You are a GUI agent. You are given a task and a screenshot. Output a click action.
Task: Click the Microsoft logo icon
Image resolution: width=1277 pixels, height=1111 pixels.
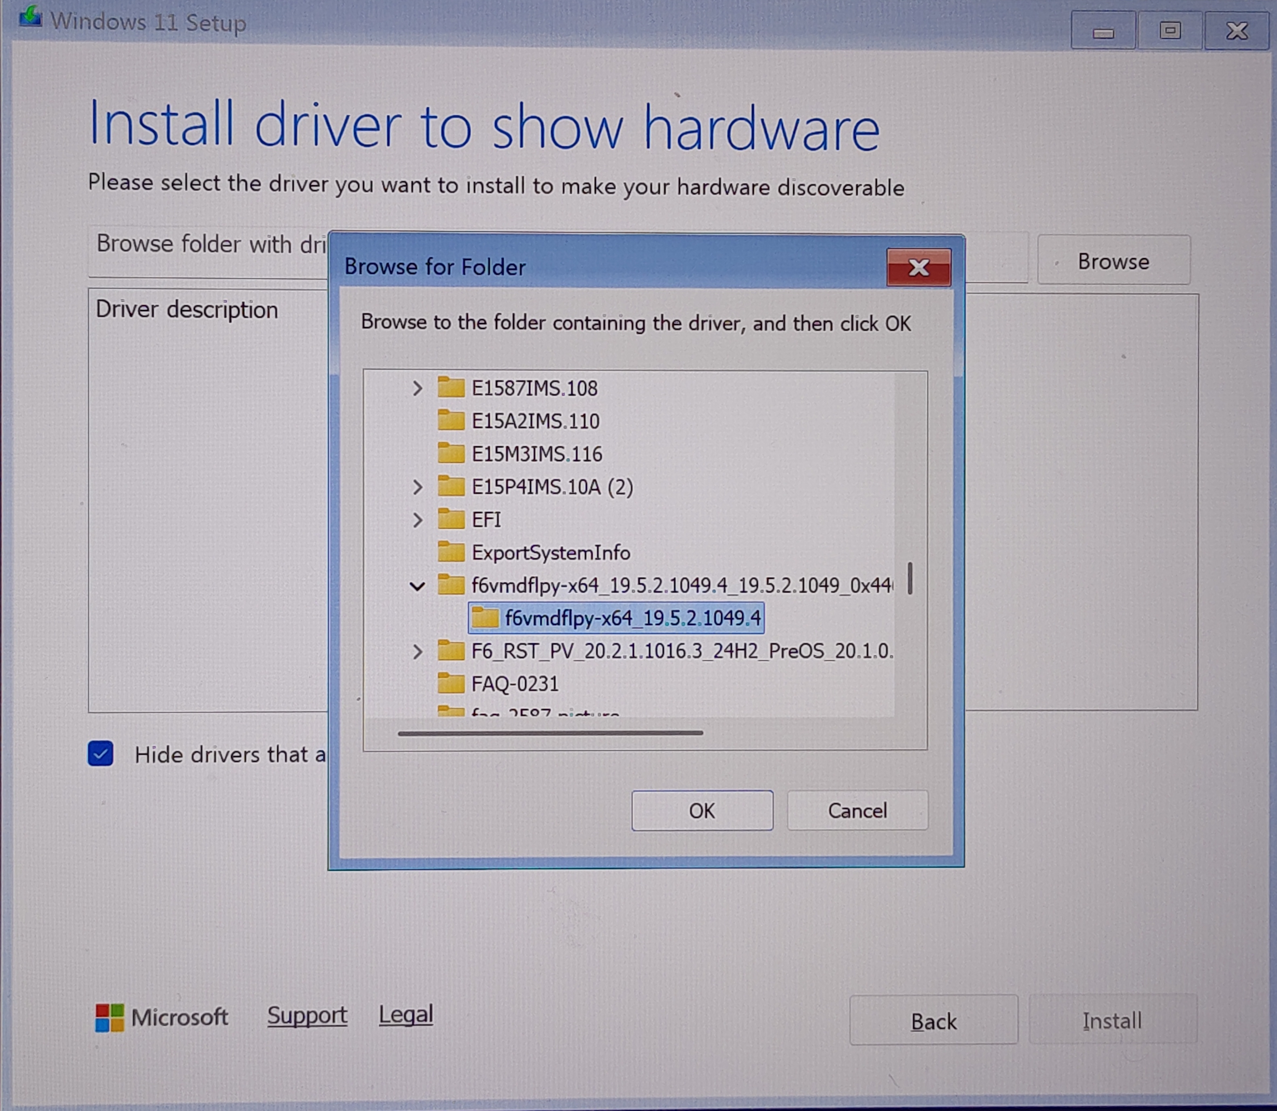110,1018
